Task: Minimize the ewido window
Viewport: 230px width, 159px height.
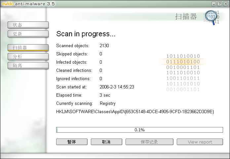Action: (214, 4)
